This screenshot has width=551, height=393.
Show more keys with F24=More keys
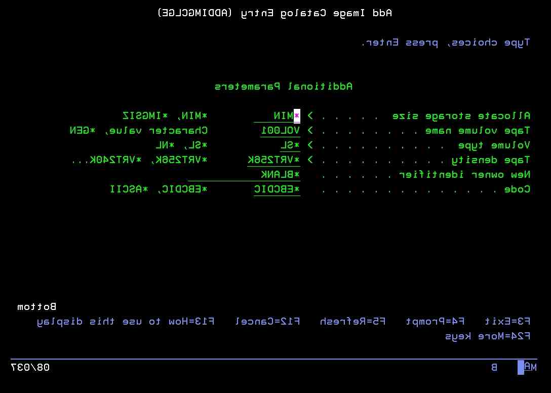(x=488, y=336)
